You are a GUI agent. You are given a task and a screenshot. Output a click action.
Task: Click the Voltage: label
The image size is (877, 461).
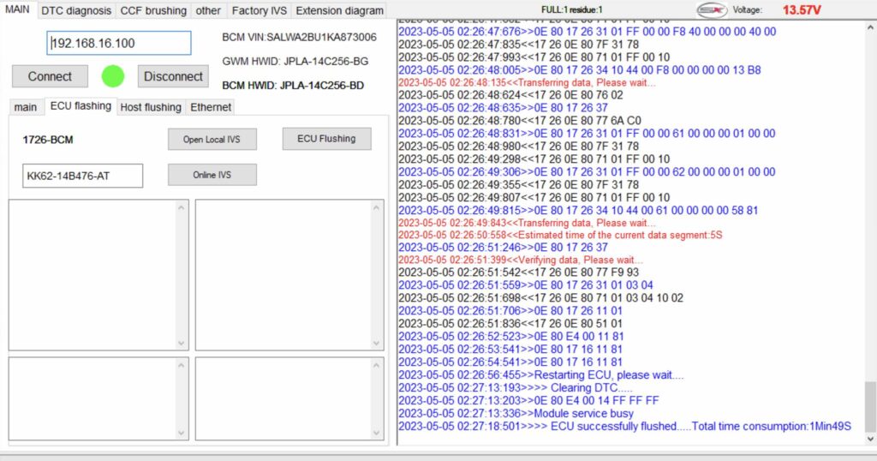[x=747, y=10]
